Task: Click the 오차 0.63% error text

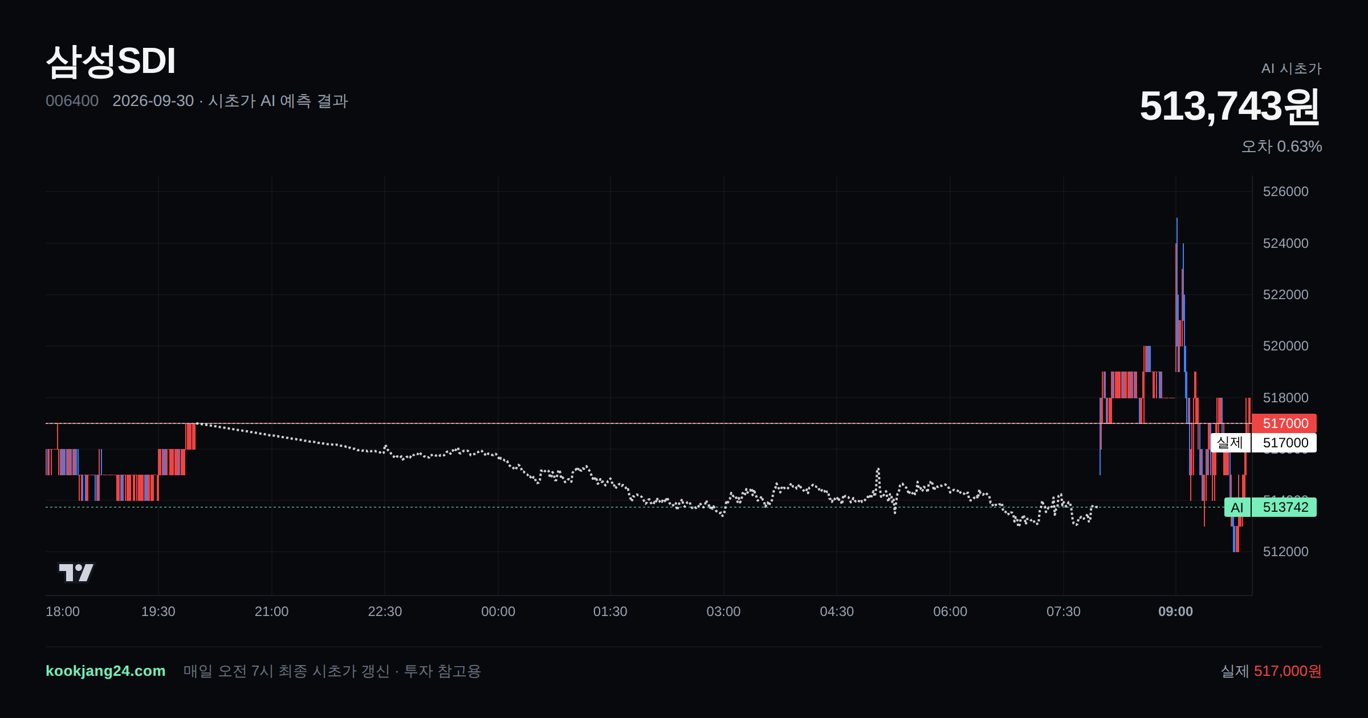Action: coord(1281,146)
